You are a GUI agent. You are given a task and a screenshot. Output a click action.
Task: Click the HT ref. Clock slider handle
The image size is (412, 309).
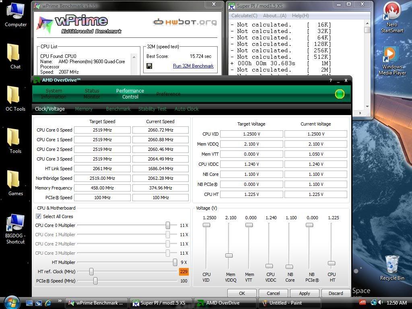(91, 272)
